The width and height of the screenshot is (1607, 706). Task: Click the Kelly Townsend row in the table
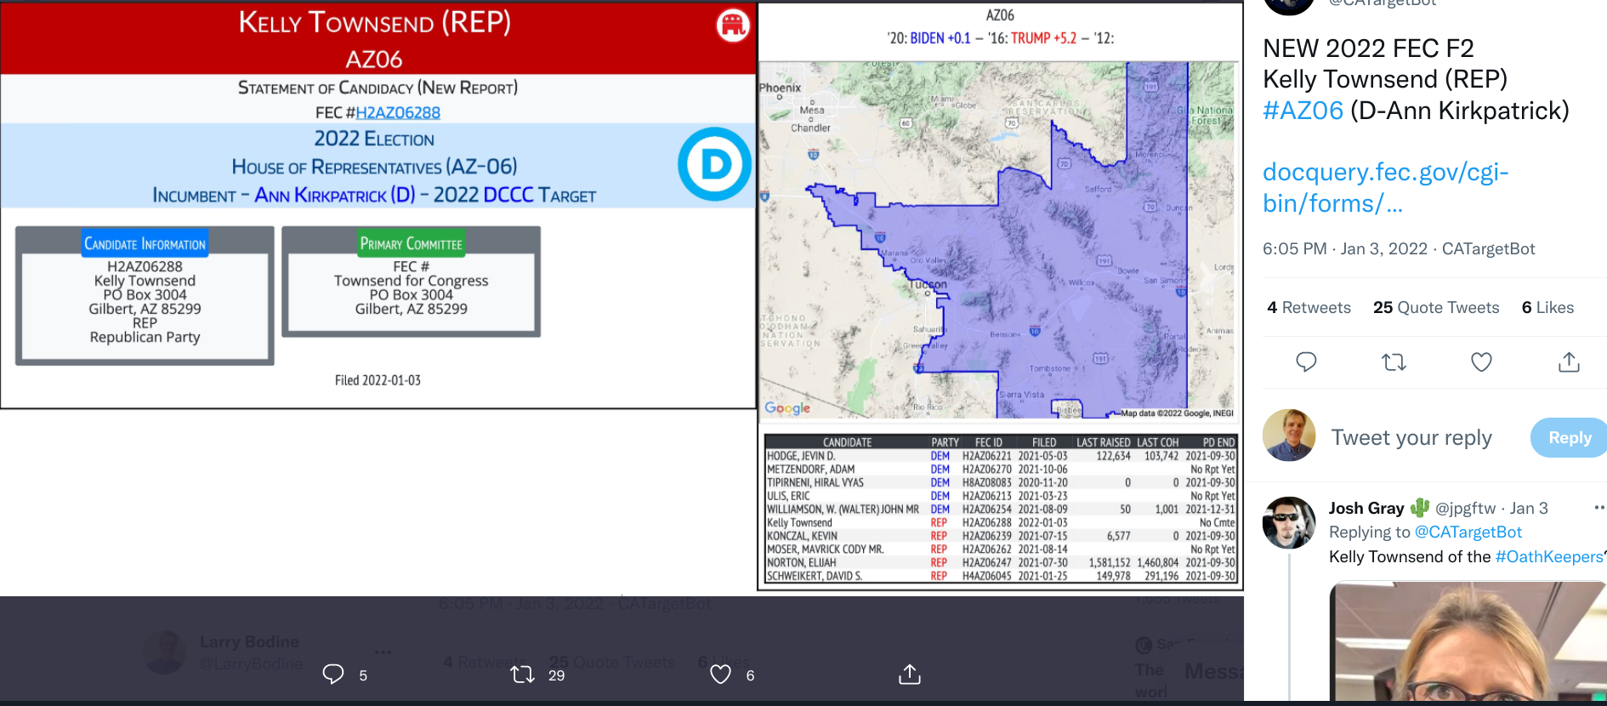coord(1001,522)
